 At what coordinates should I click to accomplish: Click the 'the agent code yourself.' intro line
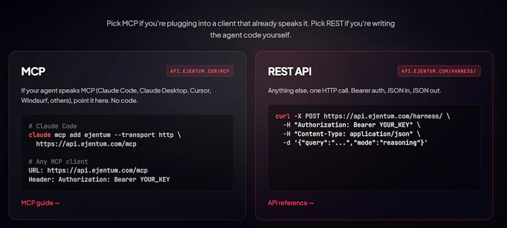[x=250, y=35]
